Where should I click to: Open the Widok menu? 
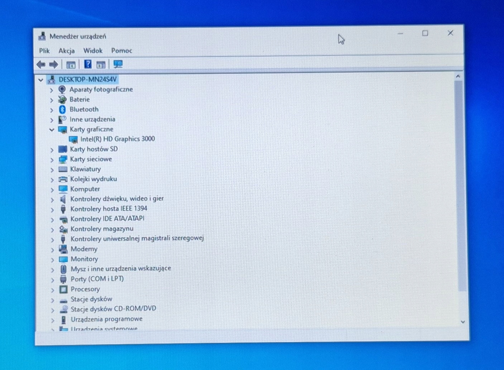pyautogui.click(x=93, y=51)
